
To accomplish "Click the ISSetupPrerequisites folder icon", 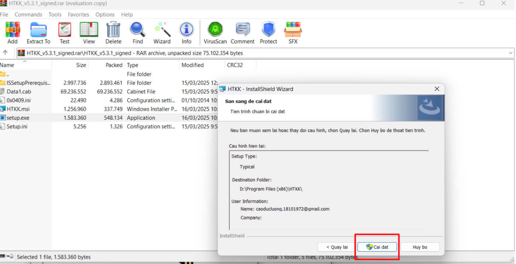I will (x=3, y=83).
